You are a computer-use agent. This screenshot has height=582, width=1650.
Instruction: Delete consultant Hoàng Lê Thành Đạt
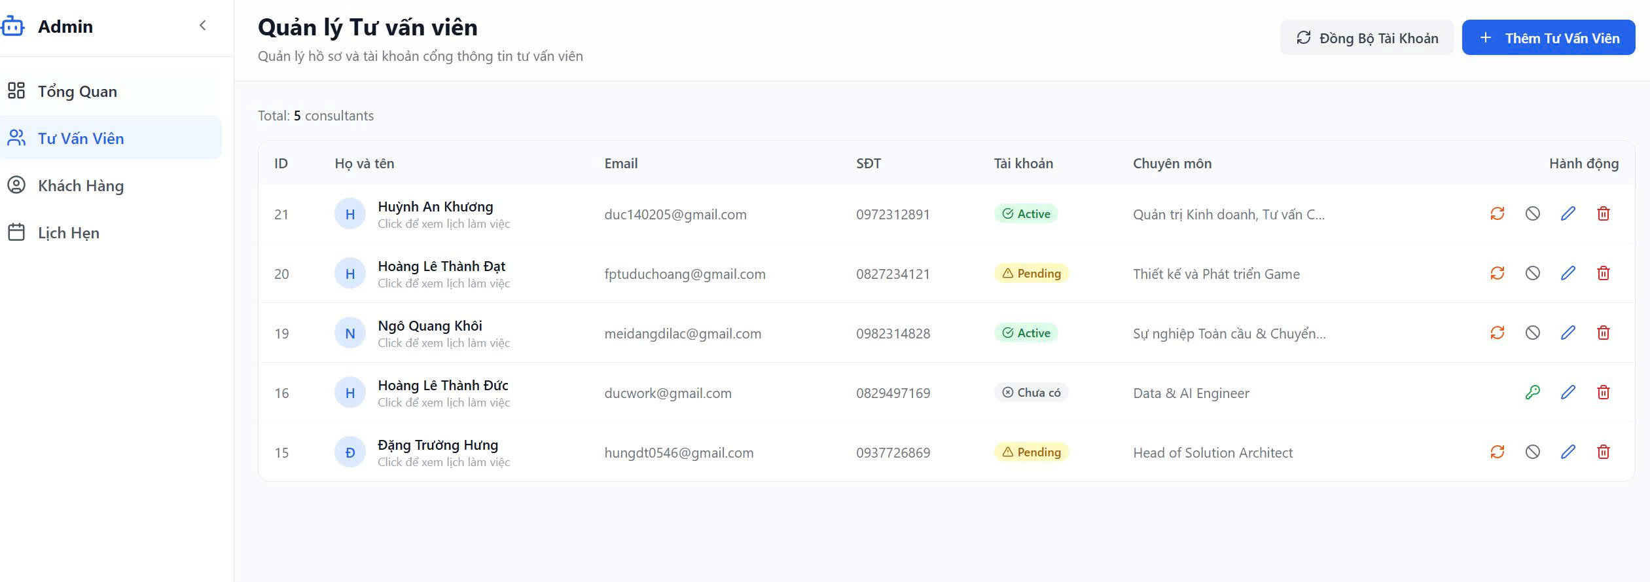[1603, 274]
